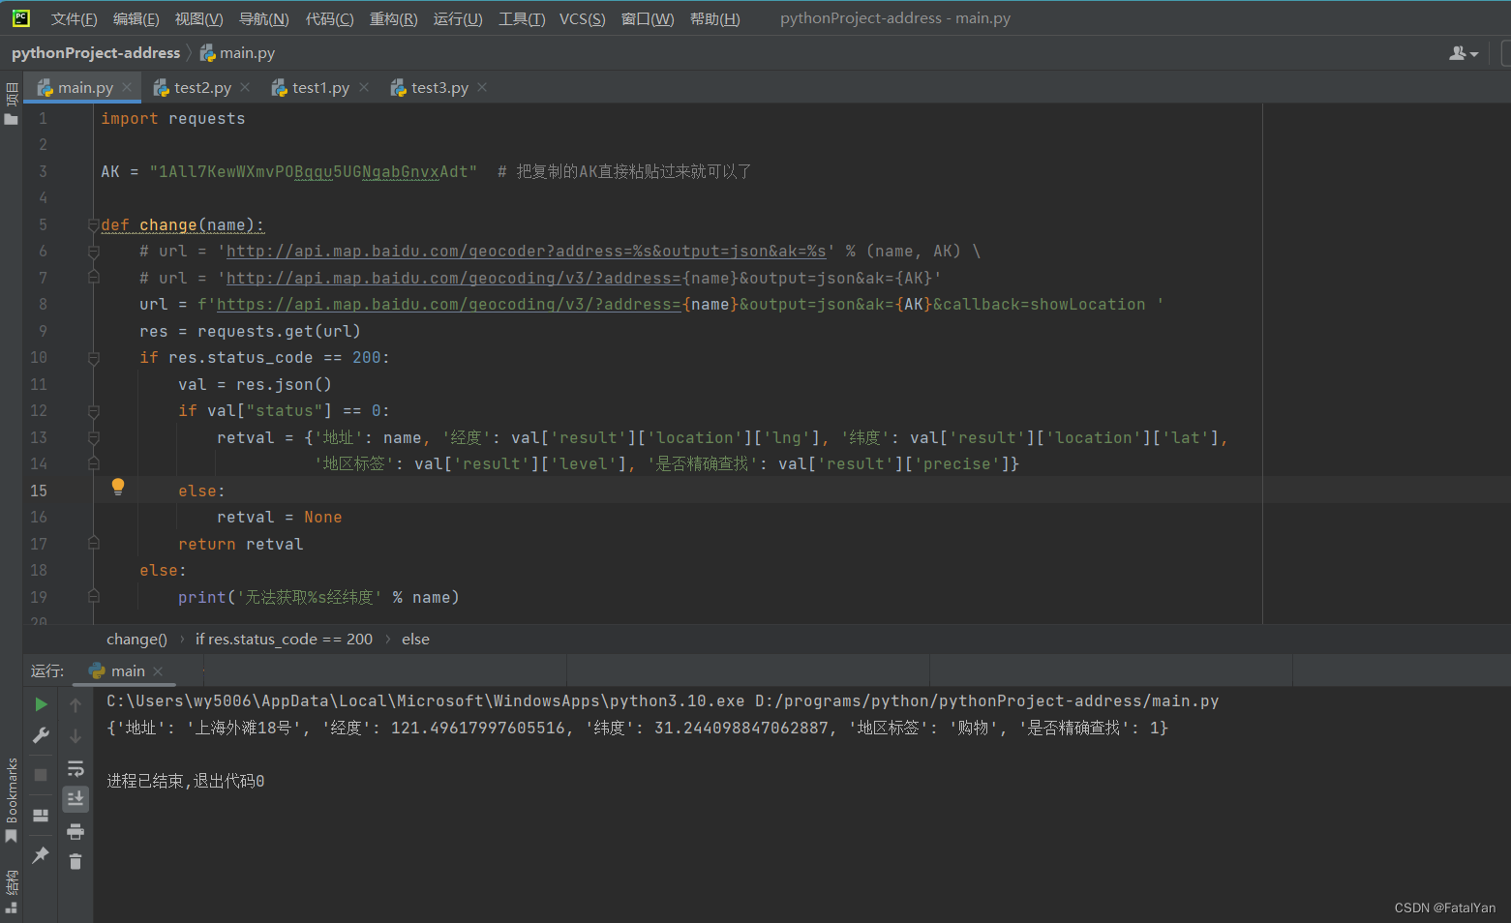Open Project tool window sidebar button
1511x923 pixels.
click(11, 104)
